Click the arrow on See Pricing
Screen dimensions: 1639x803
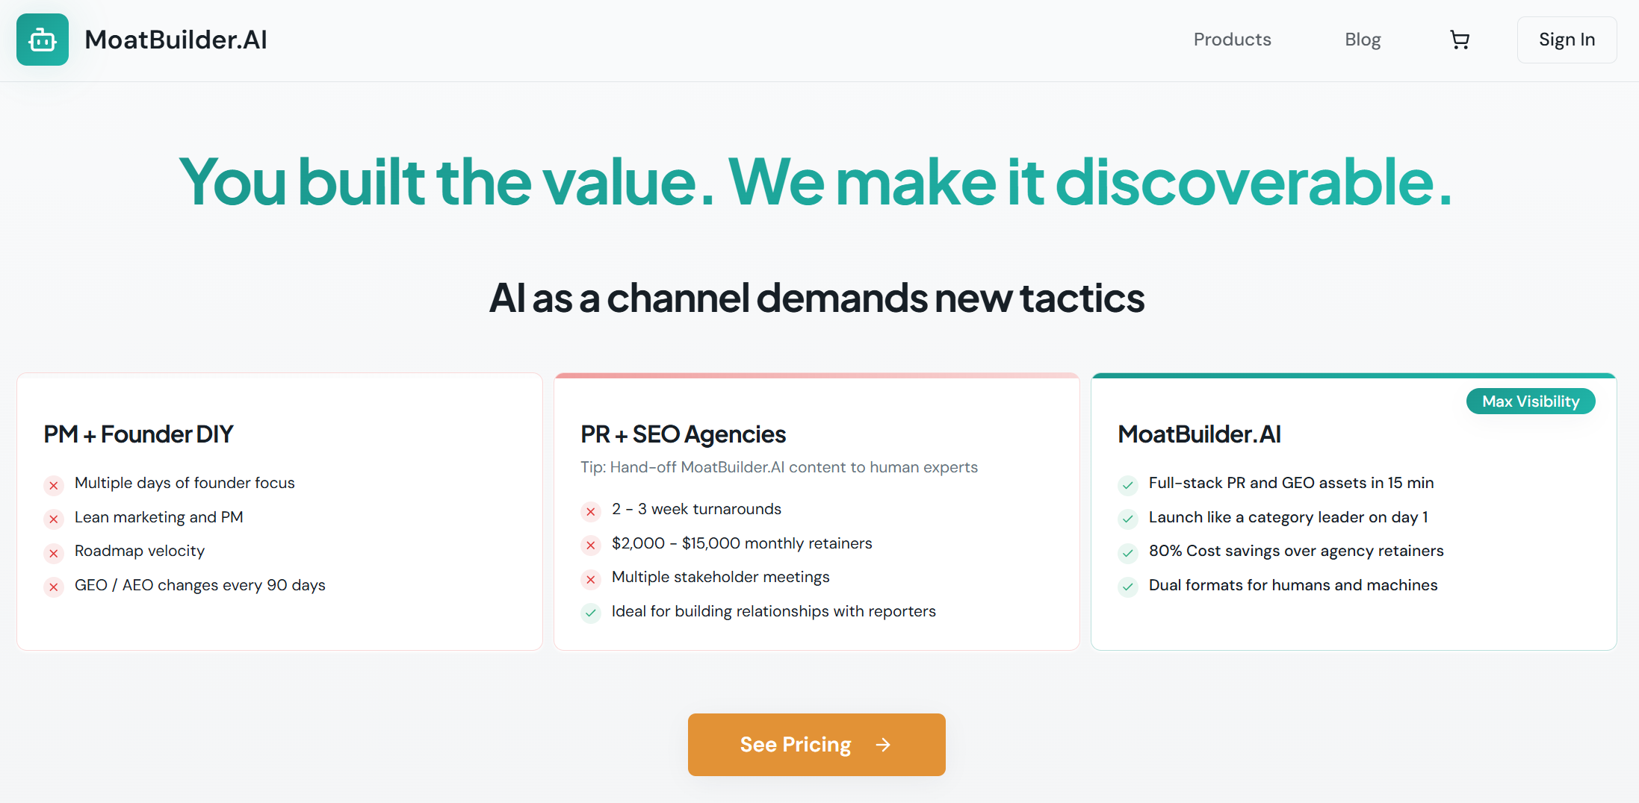click(x=883, y=745)
